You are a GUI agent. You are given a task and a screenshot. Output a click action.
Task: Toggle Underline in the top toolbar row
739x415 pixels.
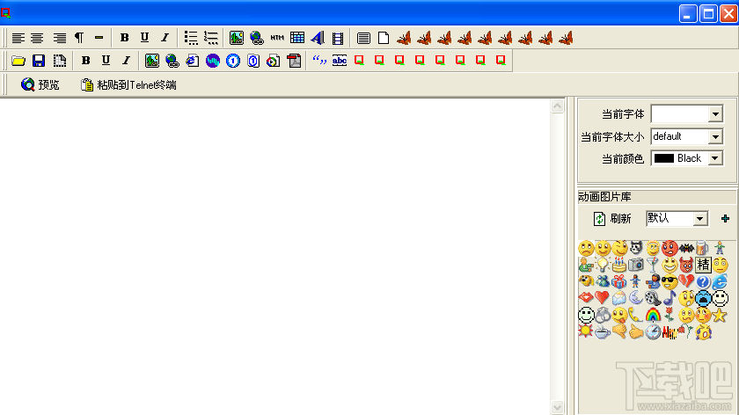pyautogui.click(x=144, y=38)
